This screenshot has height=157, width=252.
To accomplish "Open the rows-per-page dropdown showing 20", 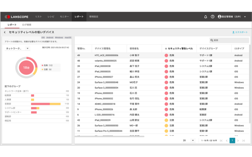I will [189, 140].
